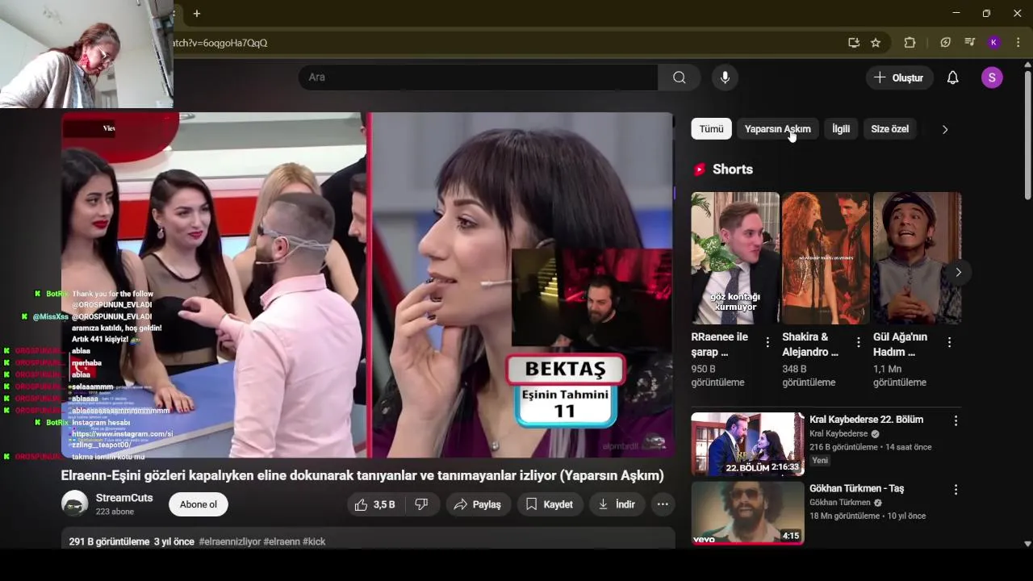Select the İlgili filter chip
1033x581 pixels.
[x=841, y=129]
